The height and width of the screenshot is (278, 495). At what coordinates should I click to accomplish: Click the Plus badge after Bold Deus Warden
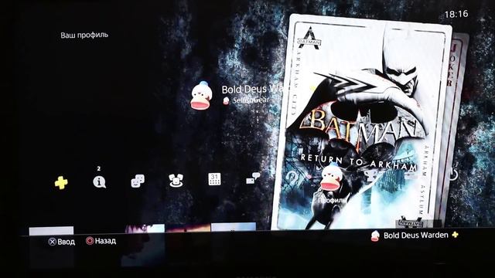click(455, 235)
